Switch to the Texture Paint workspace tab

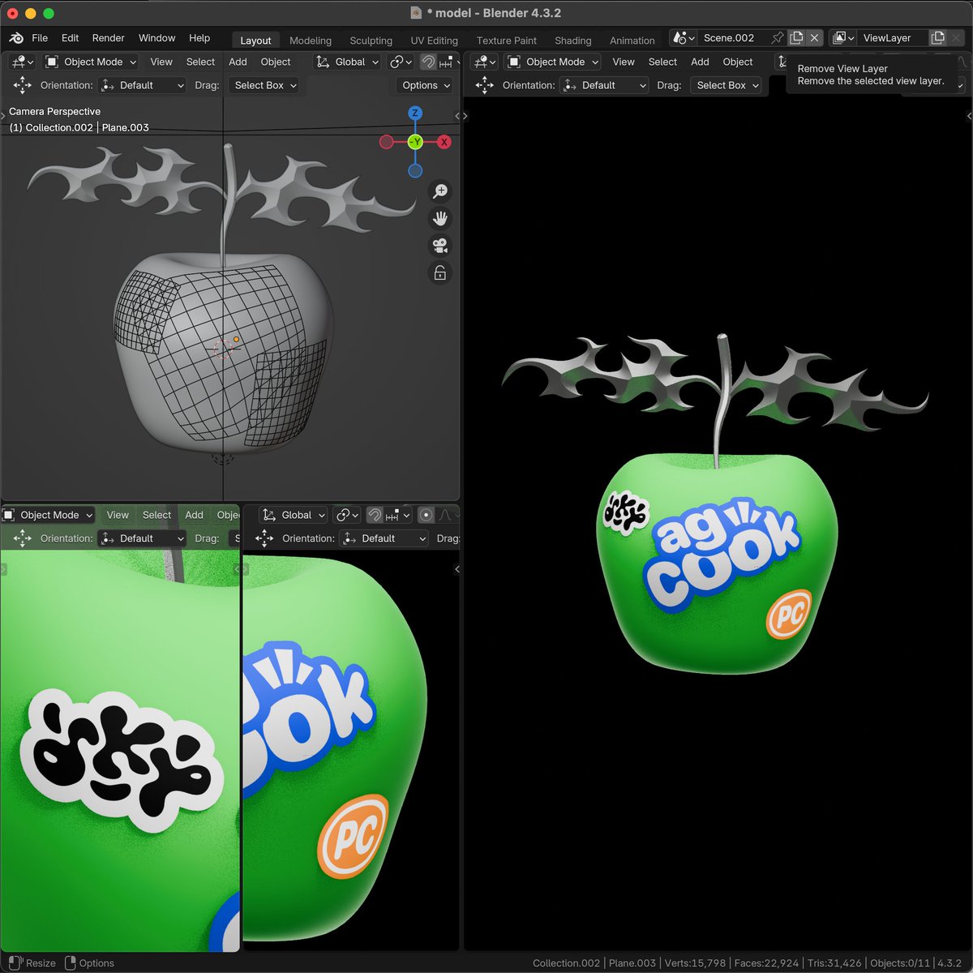coord(507,41)
